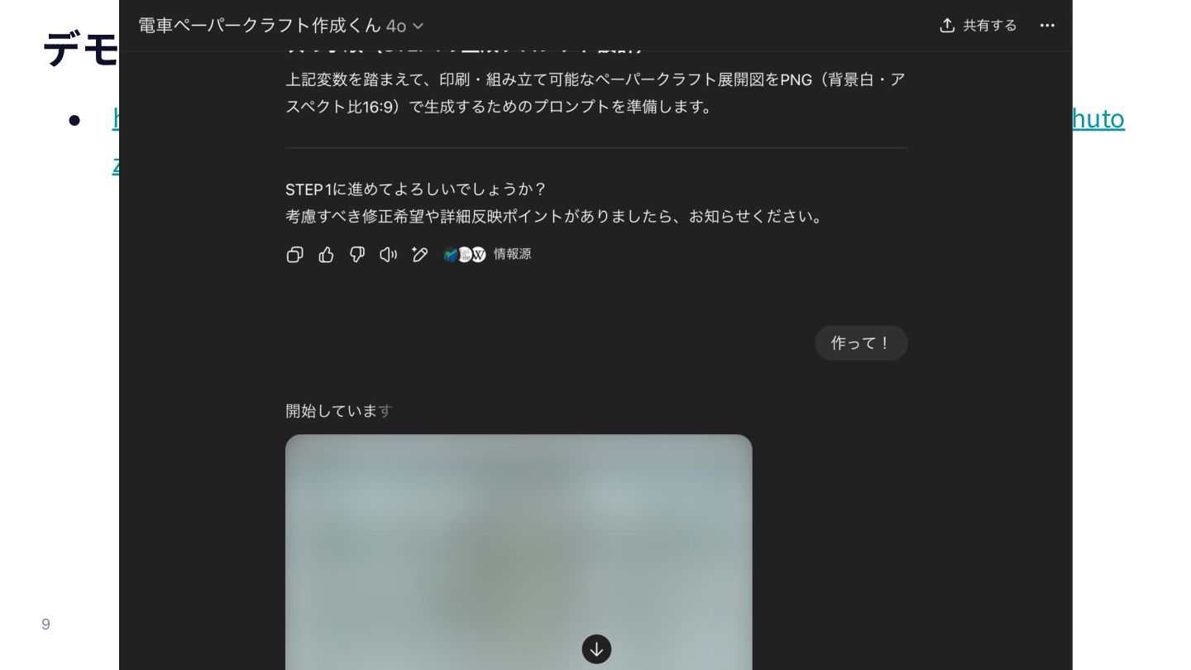Click the デモ slide heading
Viewport: 1191px width, 670px height.
(x=81, y=49)
